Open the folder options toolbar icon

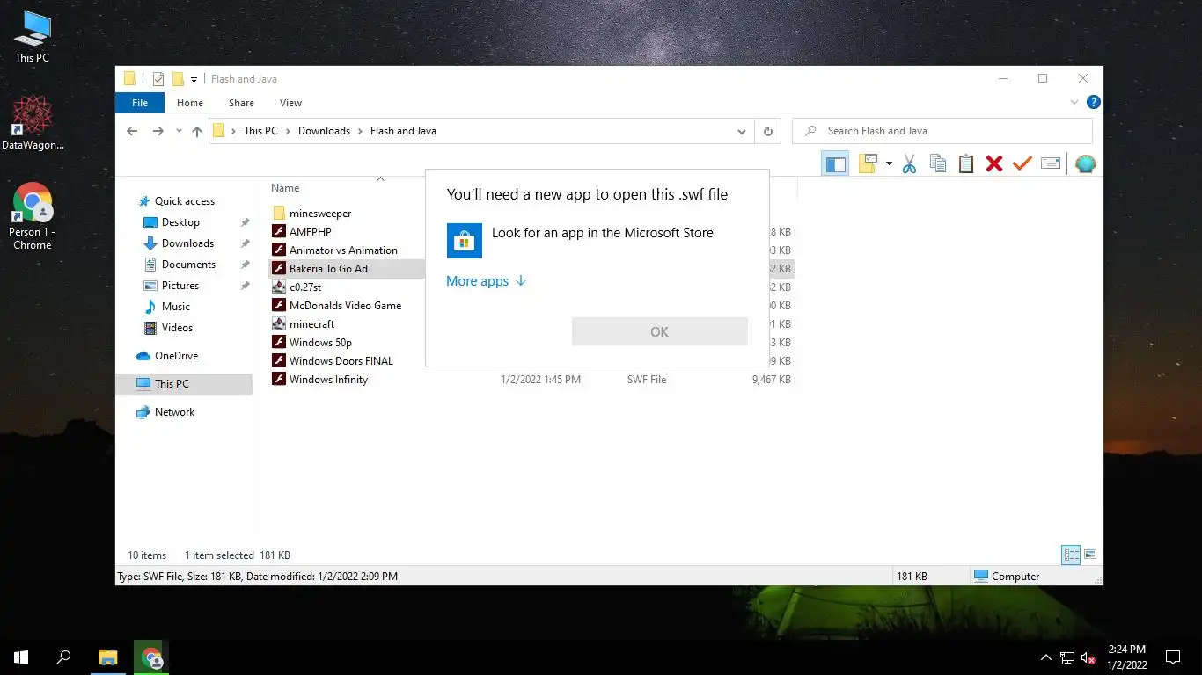tap(869, 163)
